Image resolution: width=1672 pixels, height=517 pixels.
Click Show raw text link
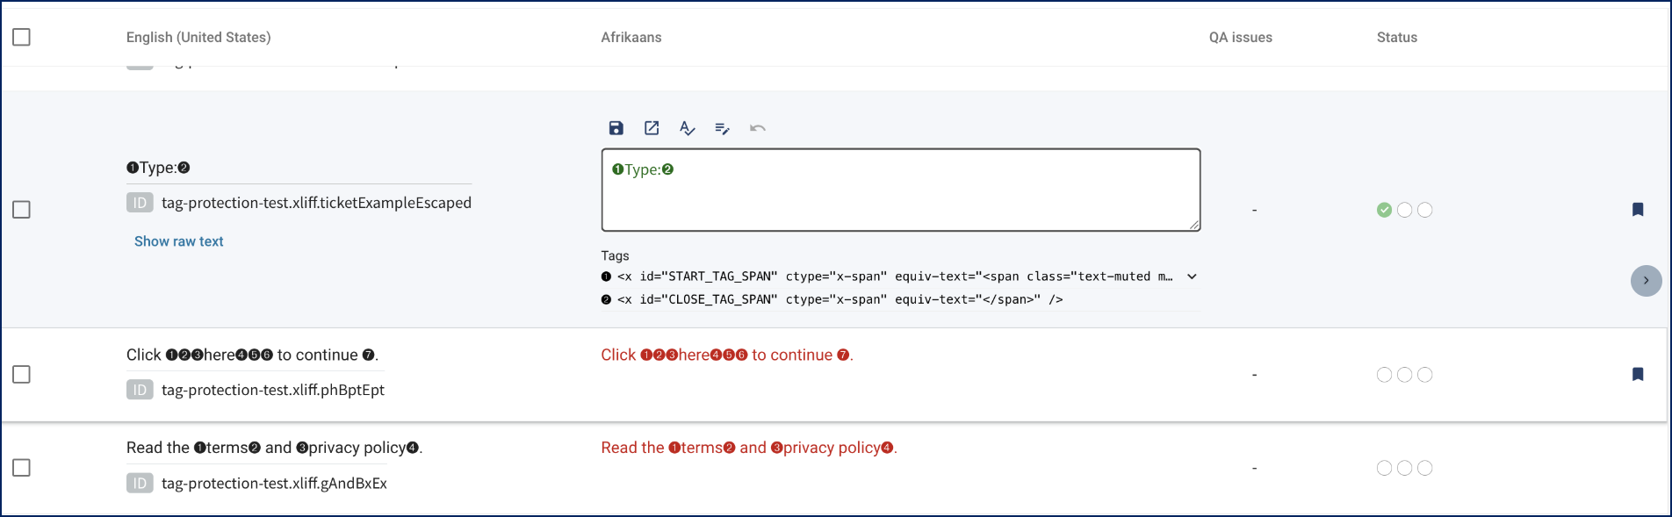click(x=179, y=241)
